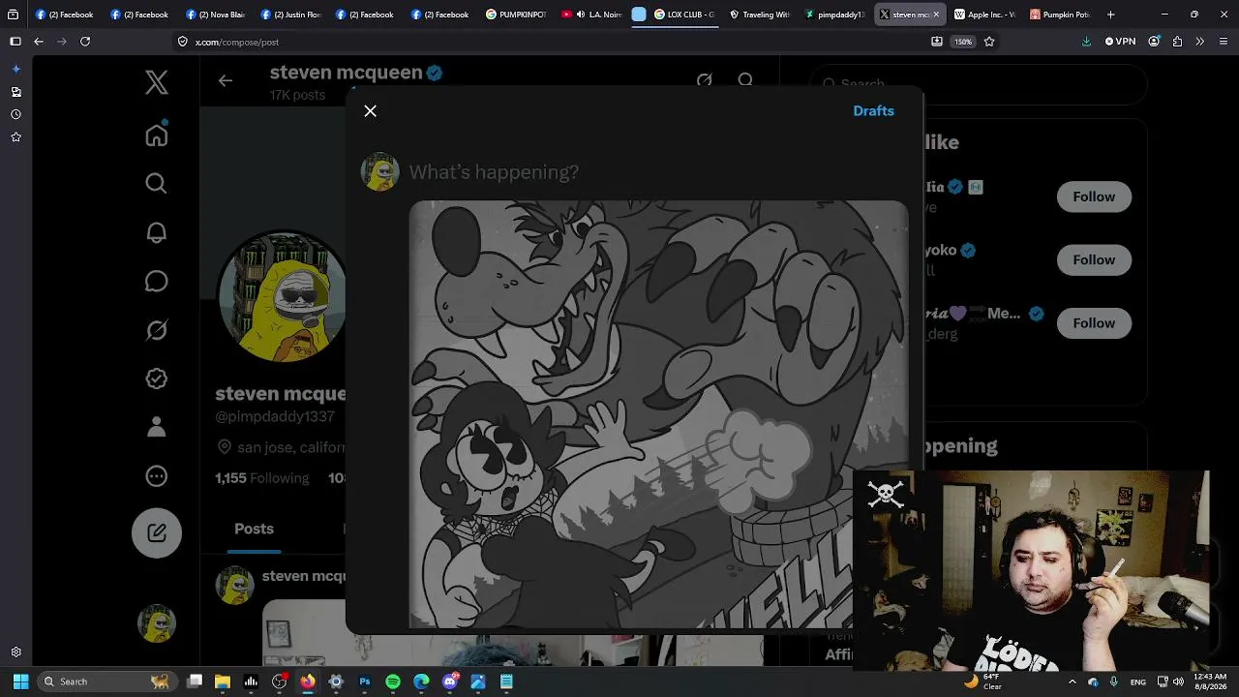Click the profile search magnifier icon

(745, 80)
